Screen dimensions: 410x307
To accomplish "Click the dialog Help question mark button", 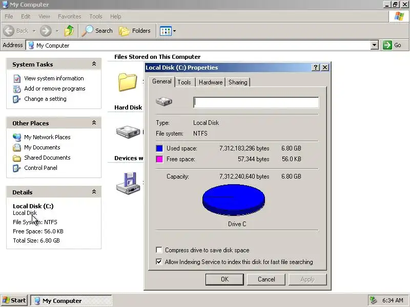I will [316, 68].
